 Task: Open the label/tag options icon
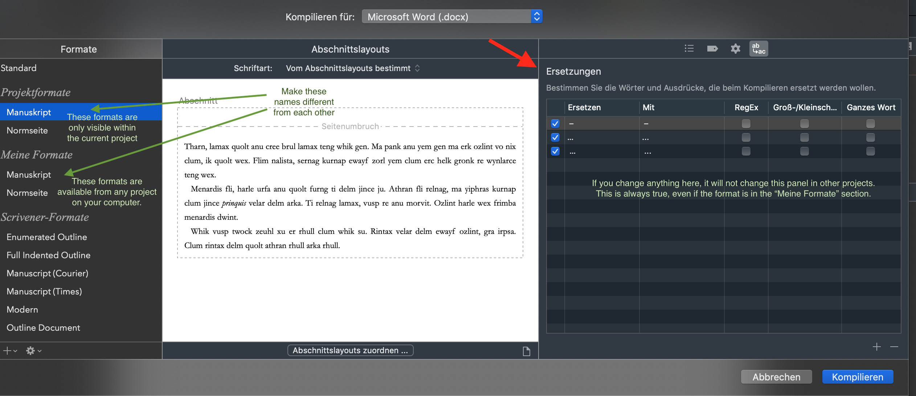[712, 49]
